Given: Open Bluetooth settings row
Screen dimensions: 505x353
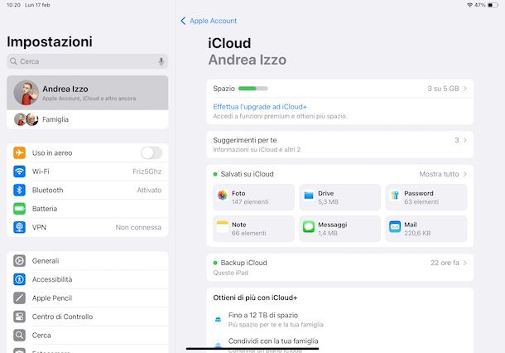Looking at the screenshot, I should tap(87, 190).
